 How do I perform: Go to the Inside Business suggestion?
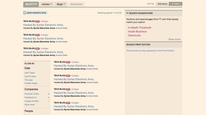click(137, 32)
